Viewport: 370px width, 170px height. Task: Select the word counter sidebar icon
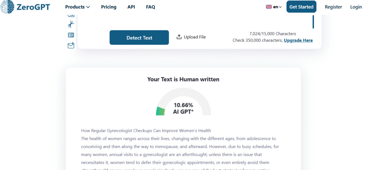(x=71, y=35)
